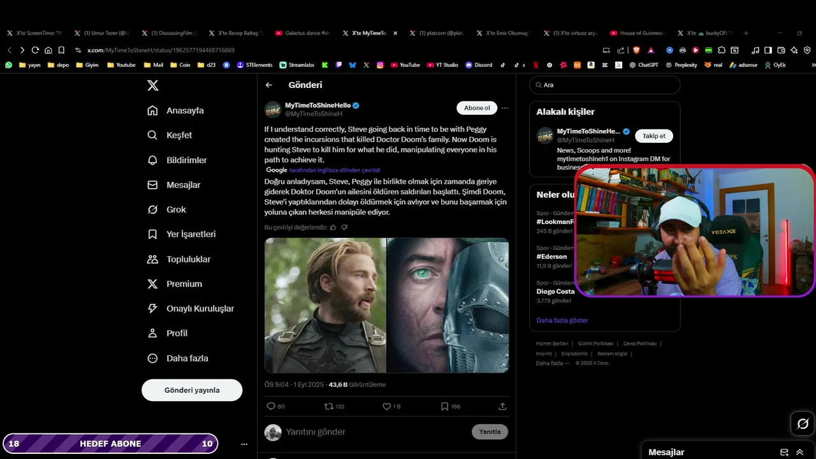The image size is (816, 459).
Task: Open the site settings icon in address bar
Action: pos(78,50)
